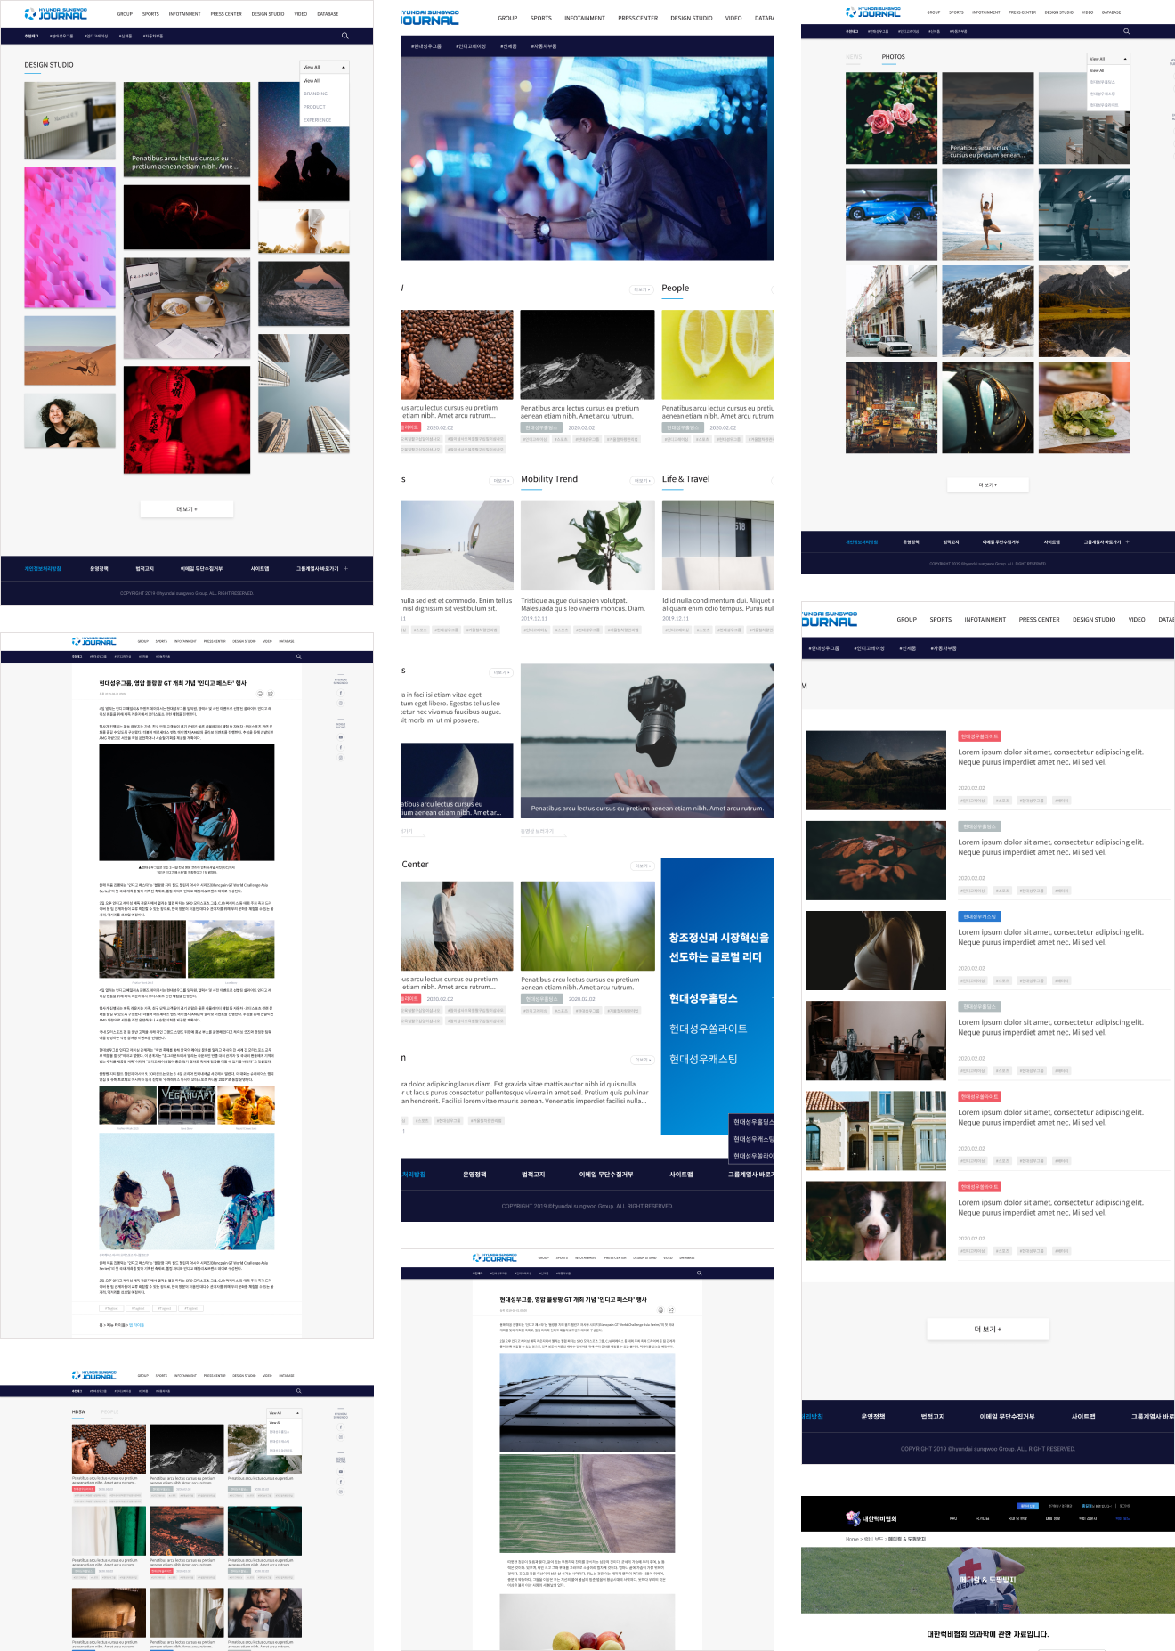Open the camera-in-hand video thumbnail on home page
This screenshot has height=1651, width=1175.
click(x=647, y=741)
